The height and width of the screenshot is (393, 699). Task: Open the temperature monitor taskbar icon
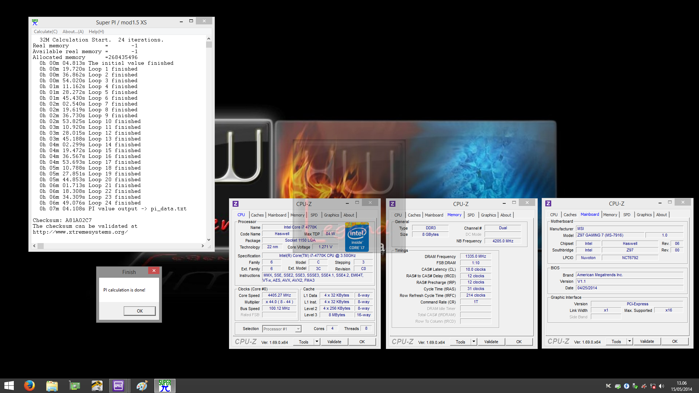pos(97,386)
